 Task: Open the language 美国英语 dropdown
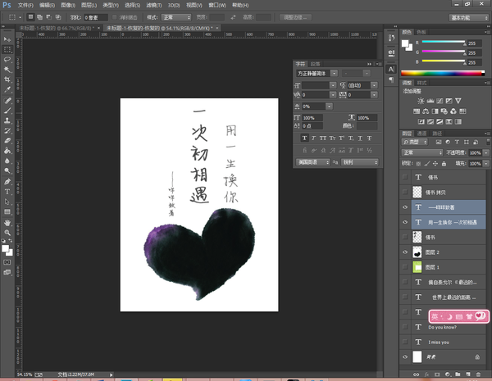pos(313,162)
